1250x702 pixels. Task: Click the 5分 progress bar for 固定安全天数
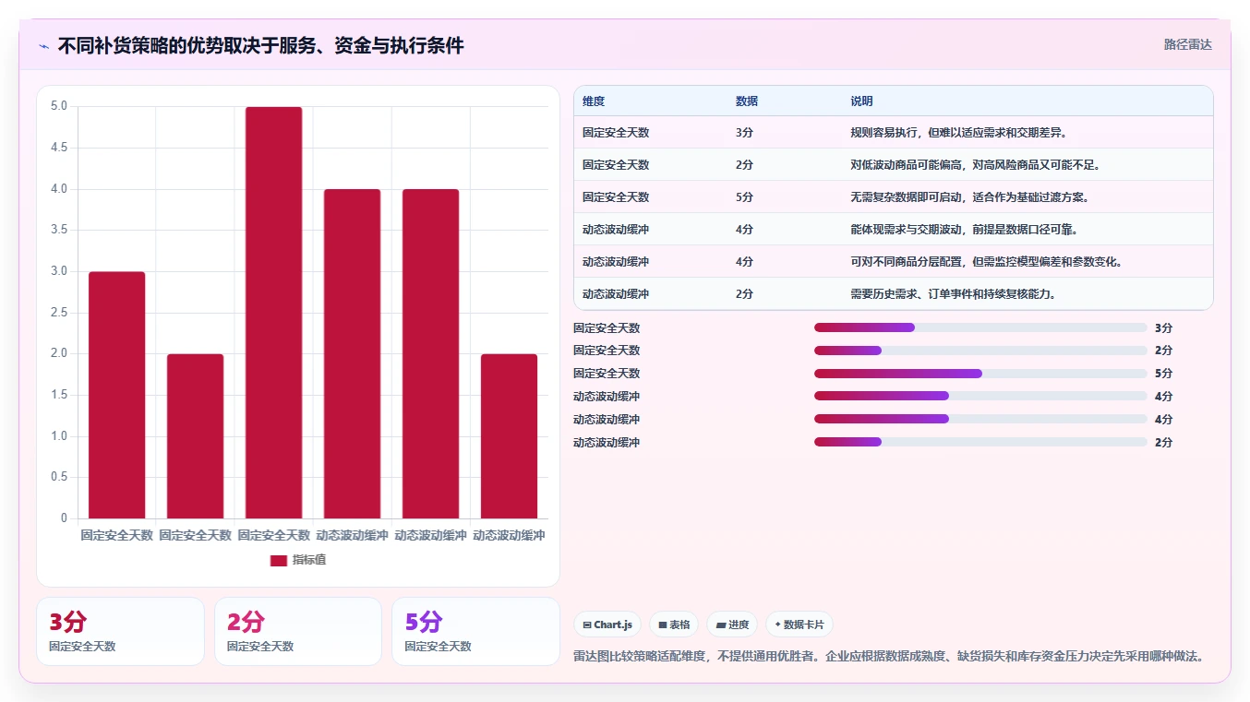pyautogui.click(x=980, y=374)
